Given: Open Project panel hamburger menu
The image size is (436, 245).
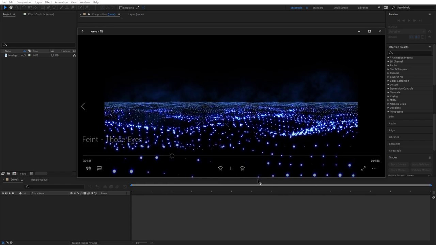Looking at the screenshot, I should [x=14, y=14].
